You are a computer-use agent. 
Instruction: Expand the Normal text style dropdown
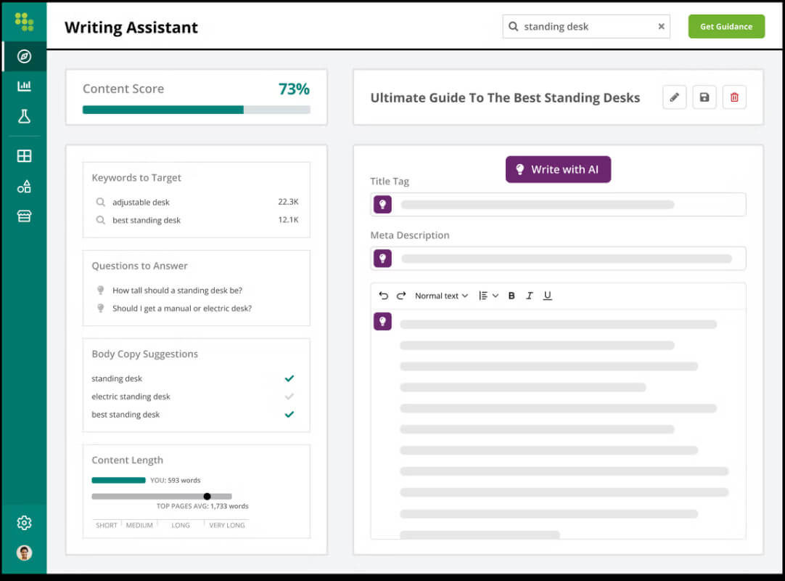click(442, 296)
